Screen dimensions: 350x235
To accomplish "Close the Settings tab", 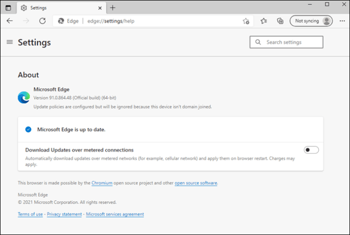I will [x=97, y=8].
